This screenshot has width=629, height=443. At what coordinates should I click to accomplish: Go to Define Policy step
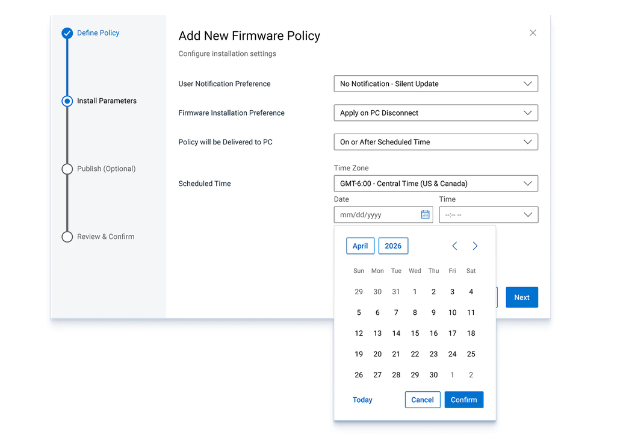[98, 33]
